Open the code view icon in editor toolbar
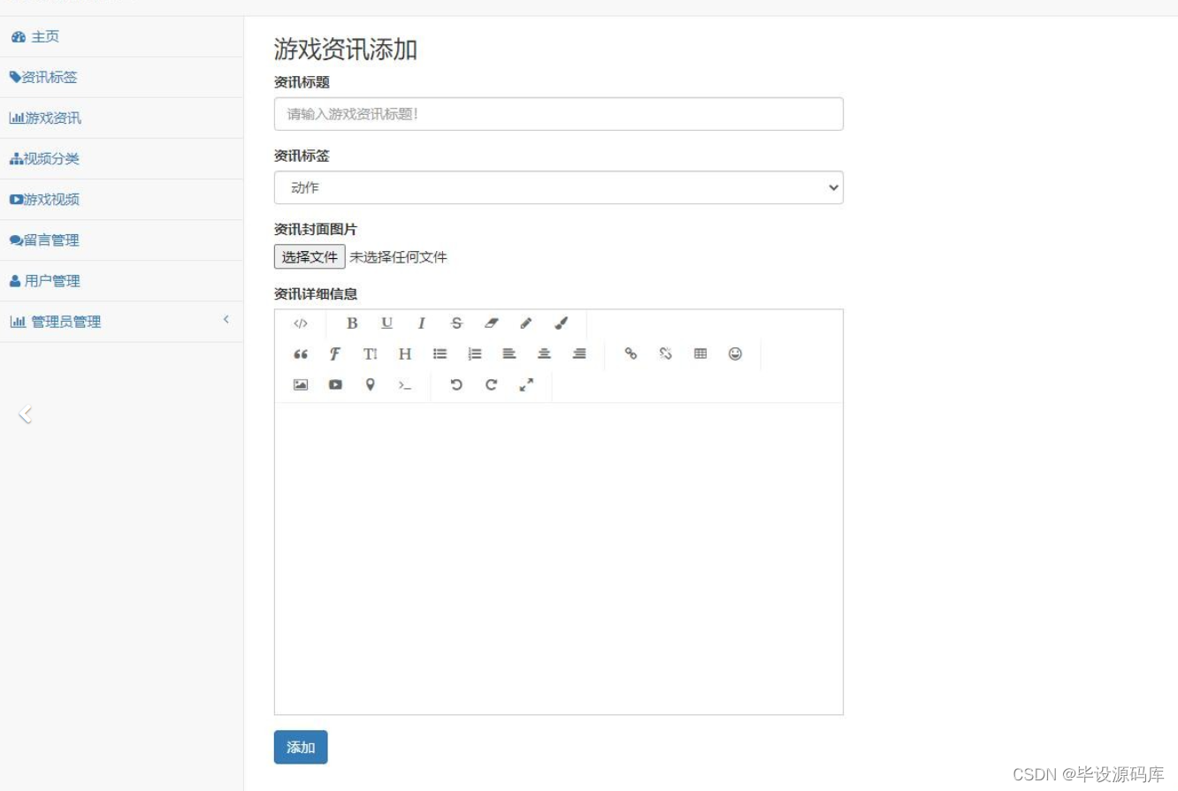 (300, 323)
